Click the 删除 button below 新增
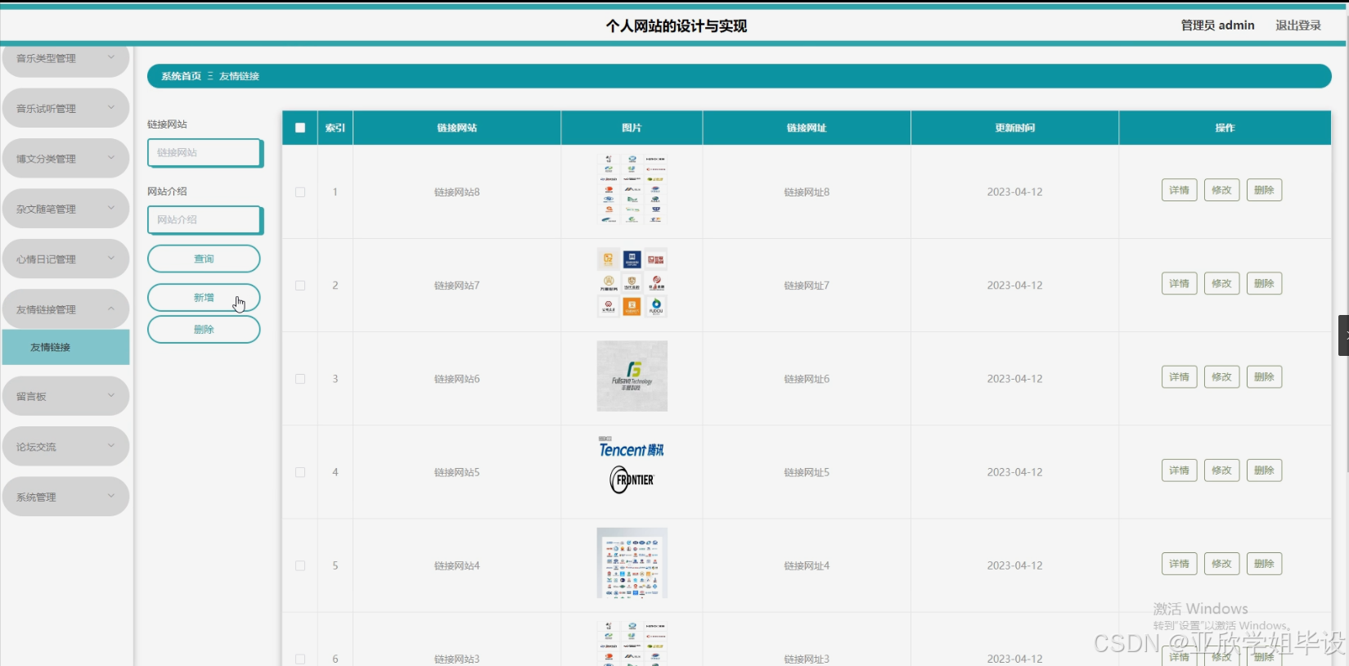Screen dimensions: 1349x666 coord(204,330)
